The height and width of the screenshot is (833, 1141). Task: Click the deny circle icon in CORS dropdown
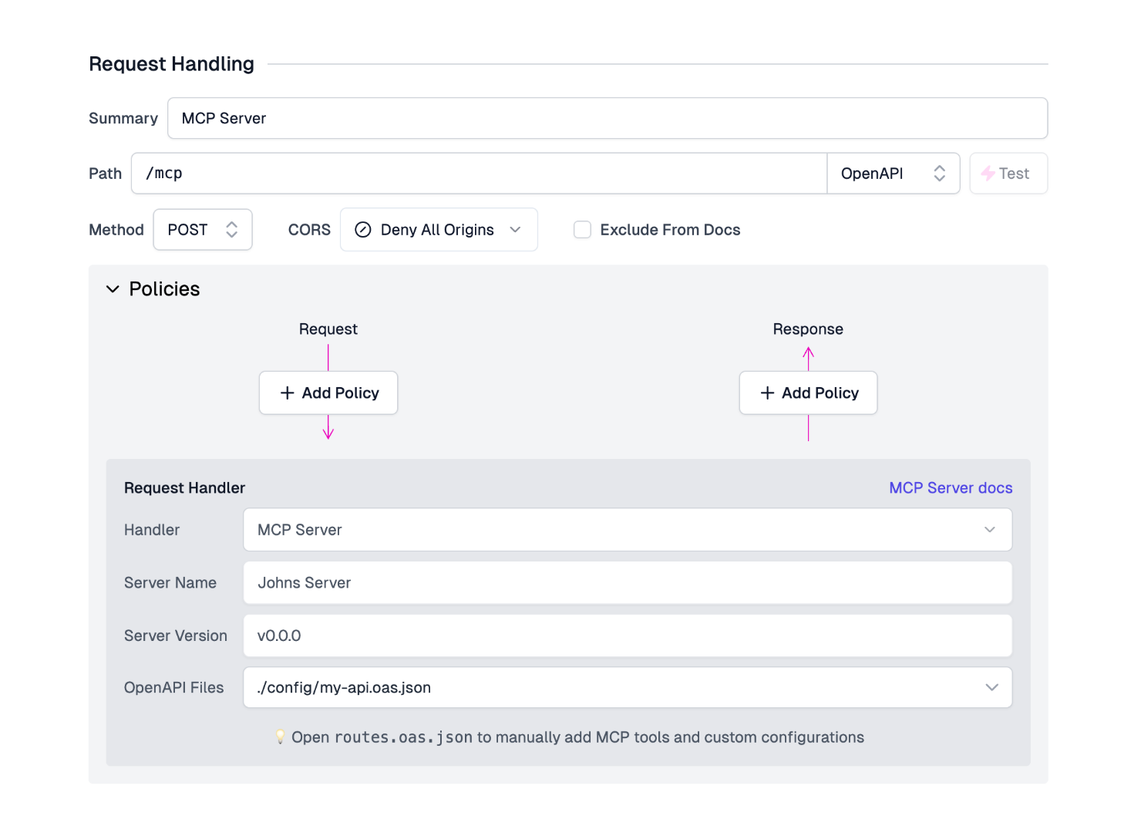point(363,230)
